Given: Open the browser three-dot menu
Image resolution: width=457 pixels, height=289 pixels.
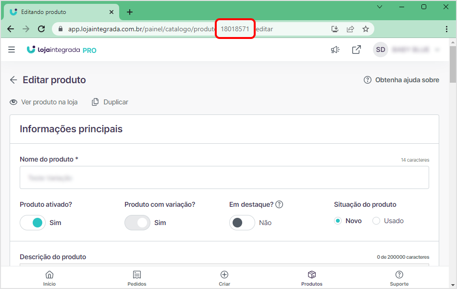Looking at the screenshot, I should point(446,29).
